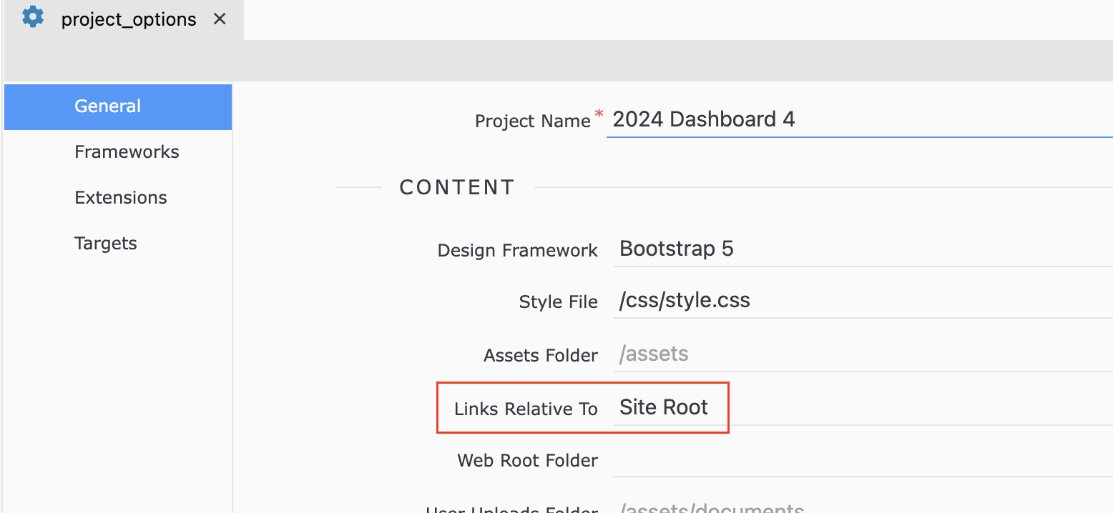This screenshot has width=1113, height=513.
Task: Click the Links Relative To label
Action: [526, 409]
